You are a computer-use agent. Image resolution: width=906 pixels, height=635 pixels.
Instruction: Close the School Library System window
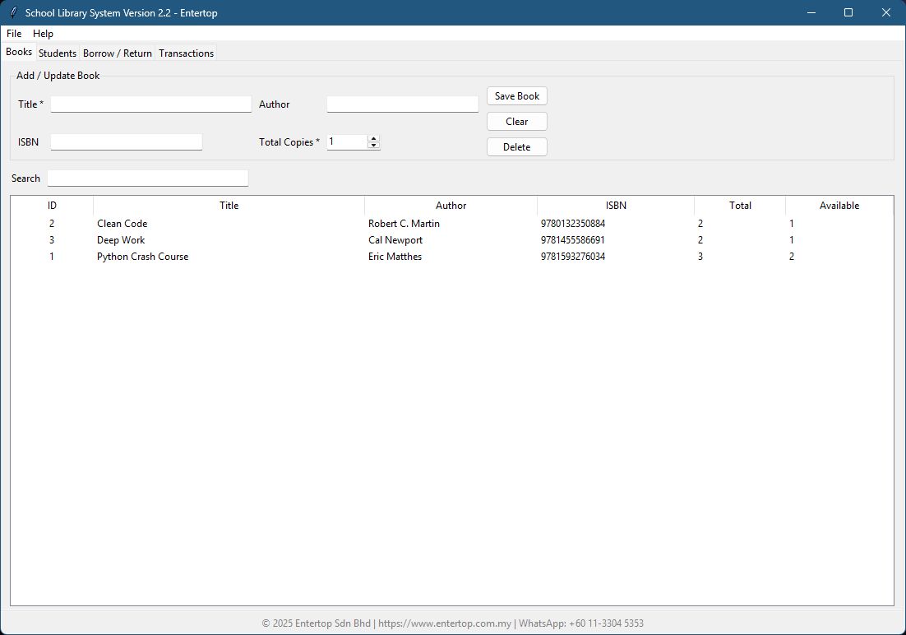[885, 12]
